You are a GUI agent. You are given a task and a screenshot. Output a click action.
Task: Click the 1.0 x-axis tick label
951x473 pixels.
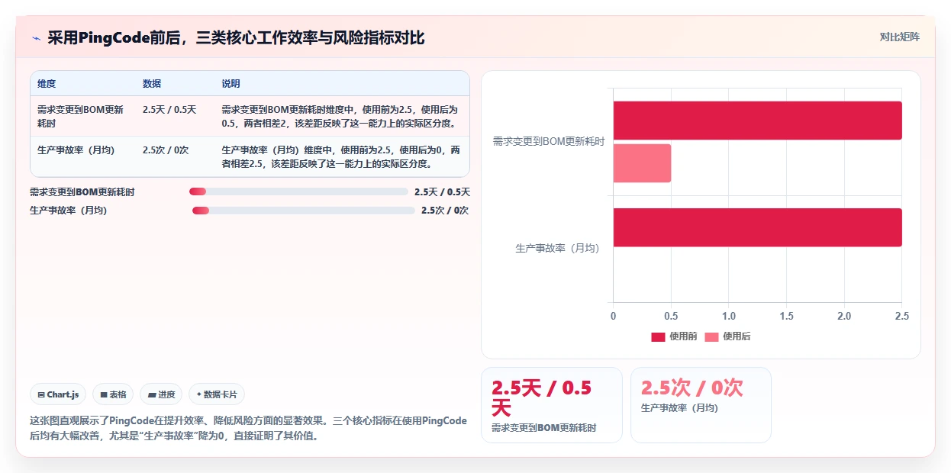(729, 316)
